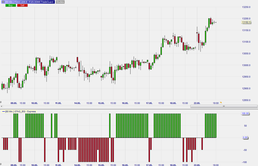Click the 12900.0 price axis label
The width and height of the screenshot is (258, 166).
pos(246,88)
